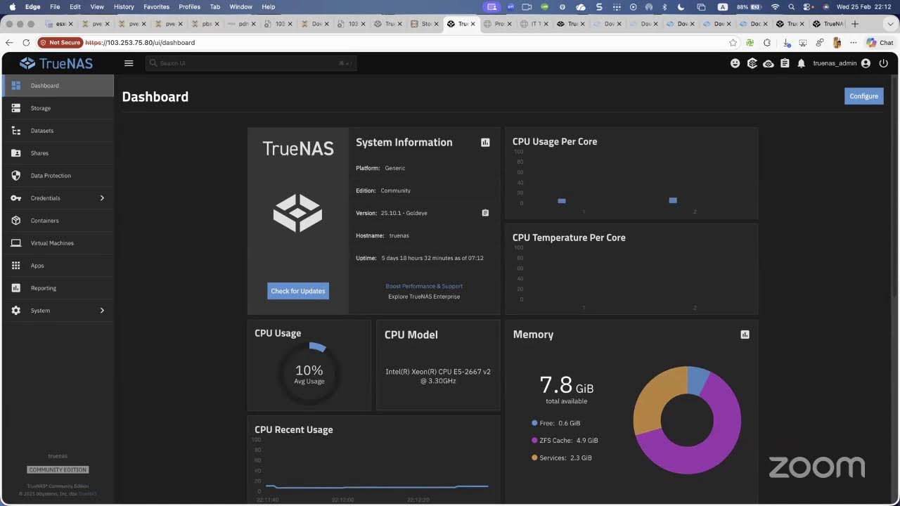Open the Send Feedback smiley icon

[735, 63]
